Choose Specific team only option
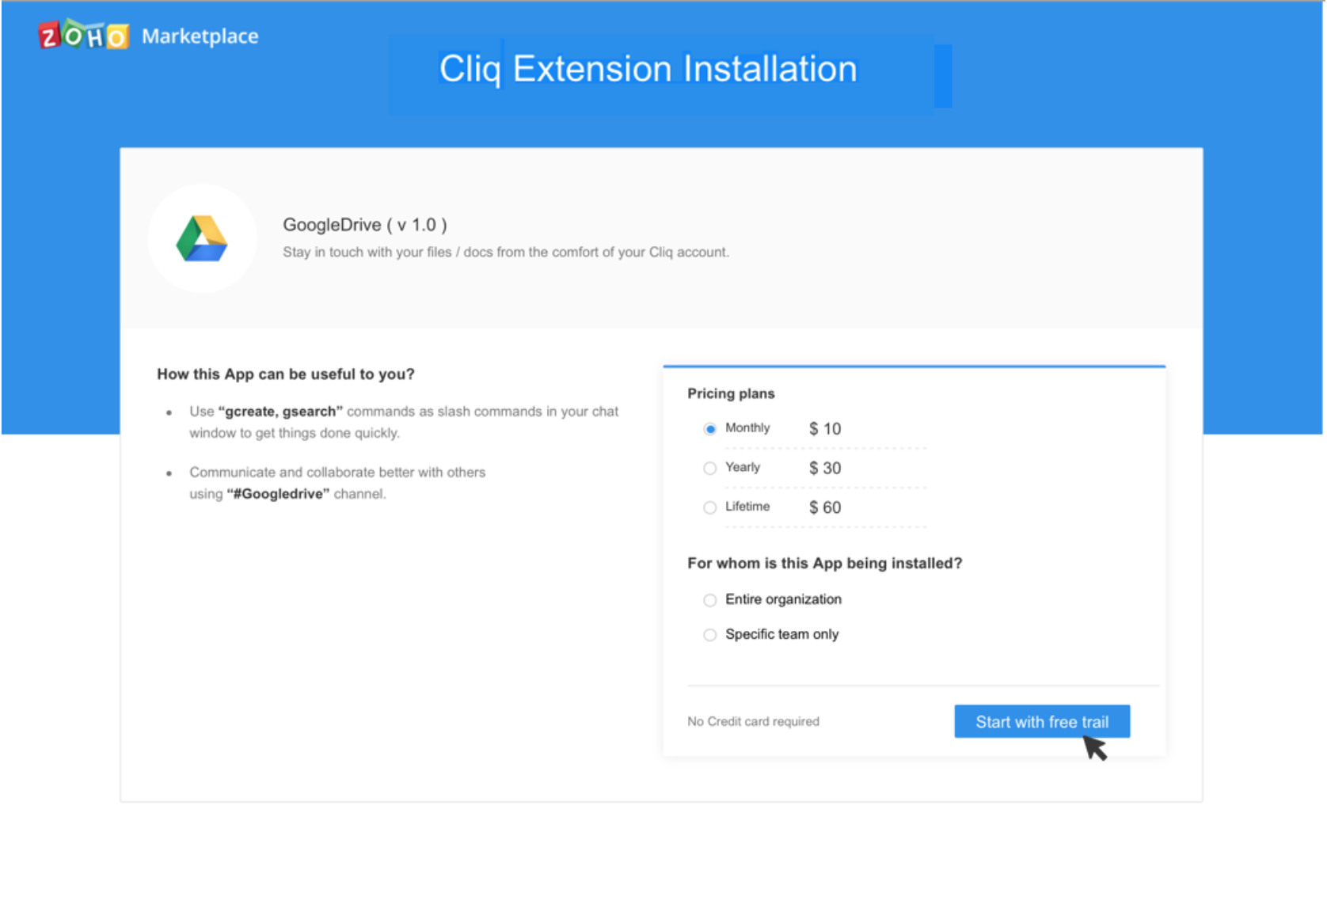1327x904 pixels. point(710,635)
